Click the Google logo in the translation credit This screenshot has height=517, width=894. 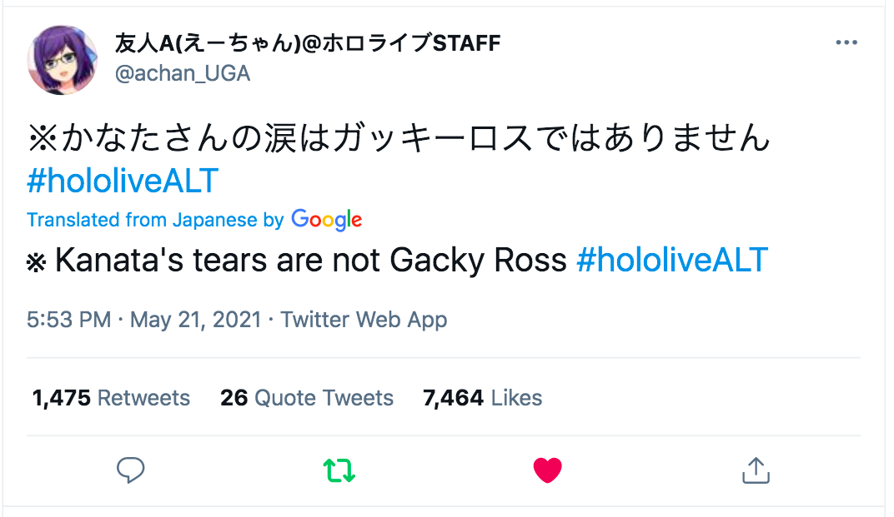pos(326,220)
